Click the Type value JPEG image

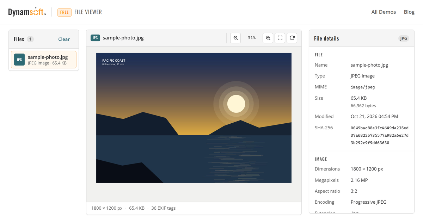pos(363,76)
